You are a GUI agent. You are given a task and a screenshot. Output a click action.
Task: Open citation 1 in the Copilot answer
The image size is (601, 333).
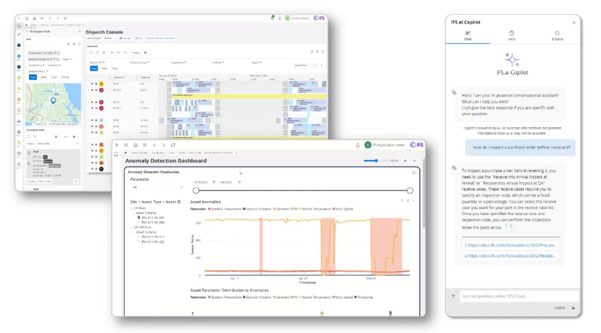tap(506, 226)
